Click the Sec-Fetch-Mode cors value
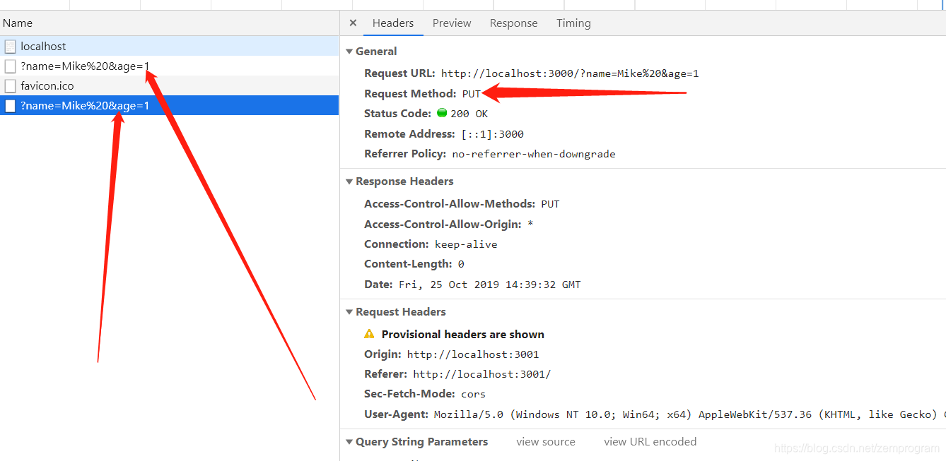 pyautogui.click(x=473, y=394)
